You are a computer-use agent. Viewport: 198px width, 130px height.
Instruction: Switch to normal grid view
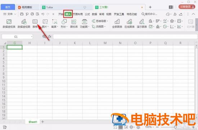[x=121, y=127]
